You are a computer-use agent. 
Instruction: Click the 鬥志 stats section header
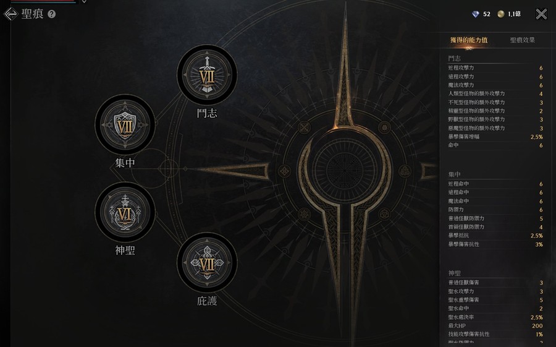pyautogui.click(x=454, y=58)
